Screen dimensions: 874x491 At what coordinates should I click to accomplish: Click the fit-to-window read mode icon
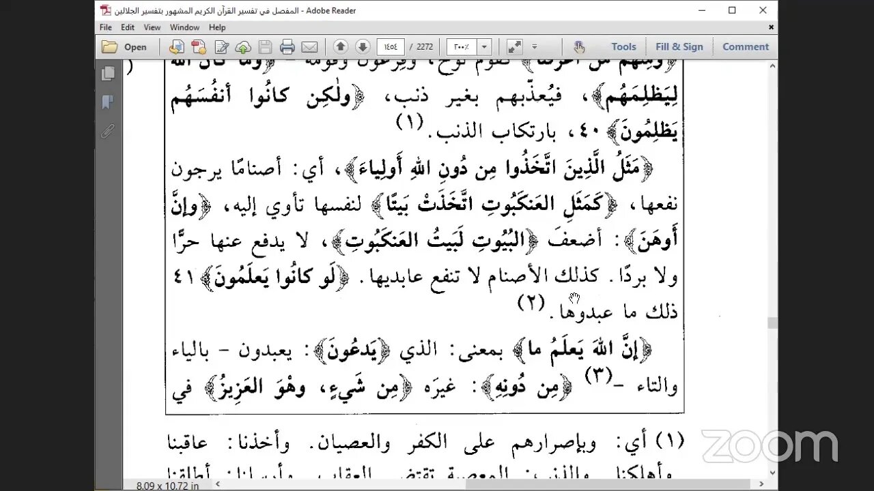coord(515,47)
